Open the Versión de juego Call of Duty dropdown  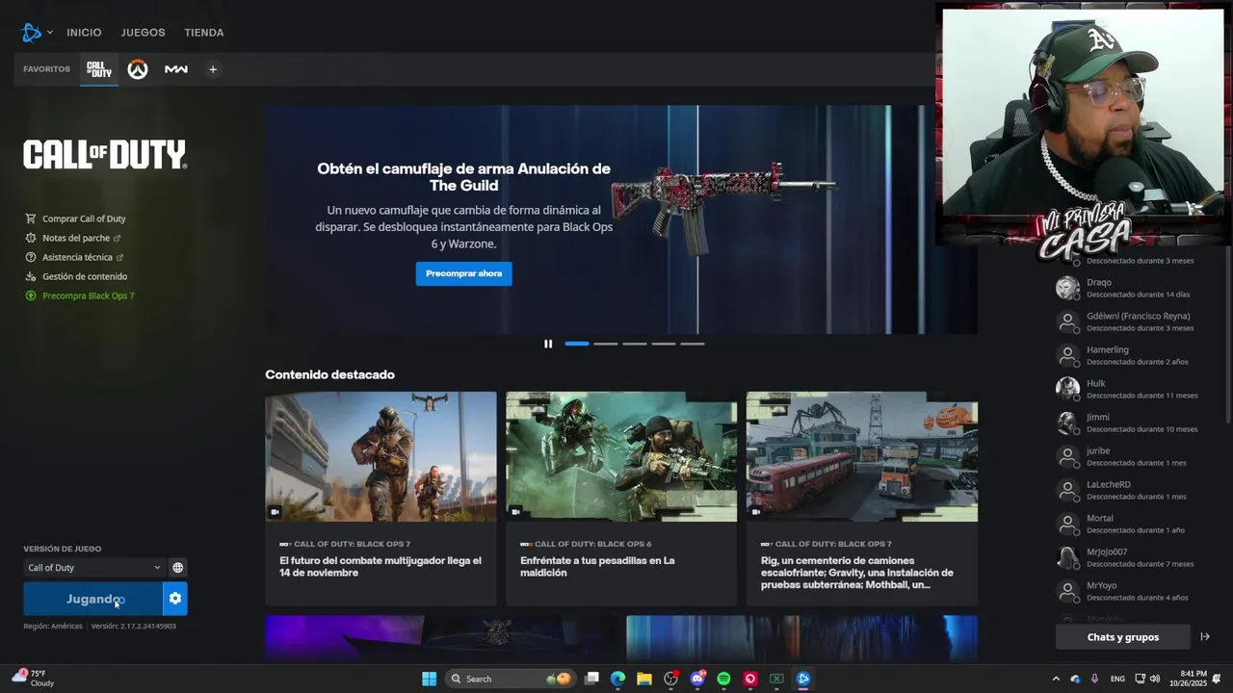point(93,568)
